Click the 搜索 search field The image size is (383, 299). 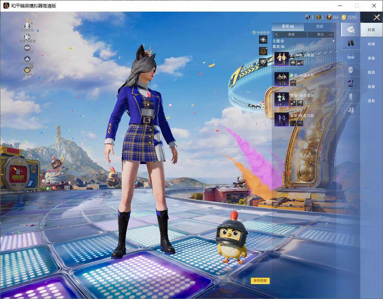click(x=290, y=34)
